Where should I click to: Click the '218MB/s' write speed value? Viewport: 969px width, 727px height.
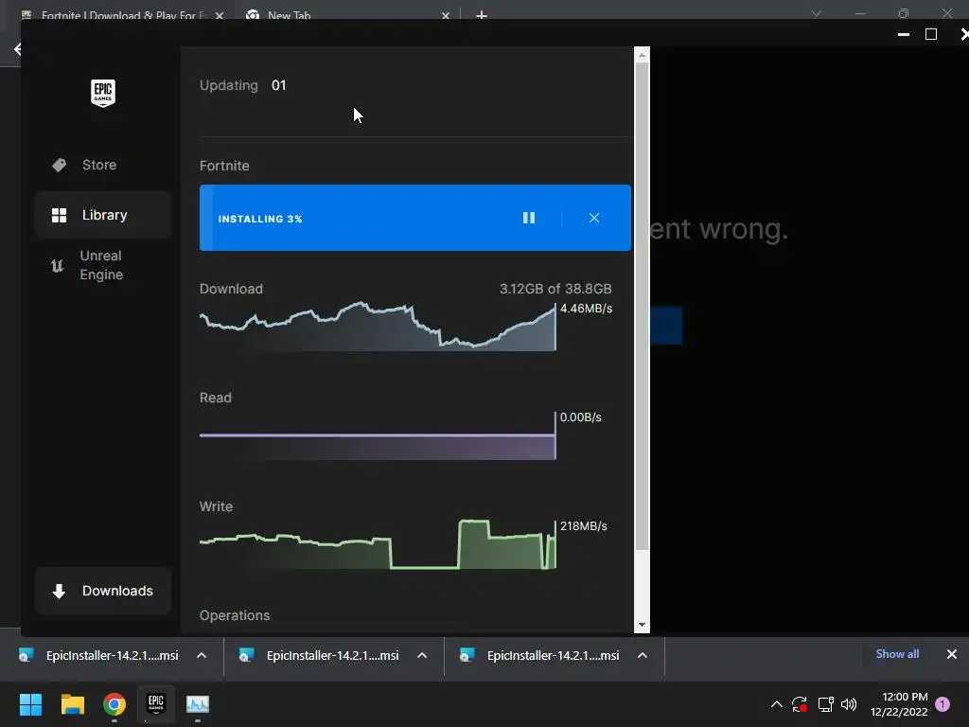[583, 526]
